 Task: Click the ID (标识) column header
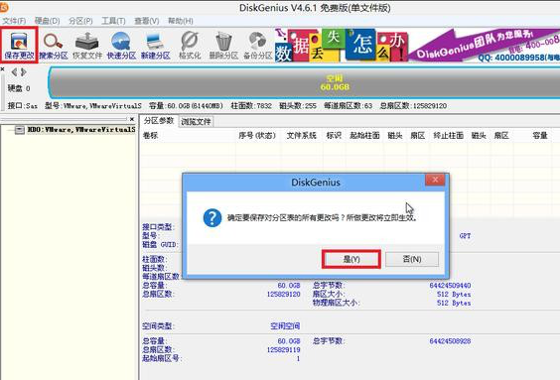(334, 136)
